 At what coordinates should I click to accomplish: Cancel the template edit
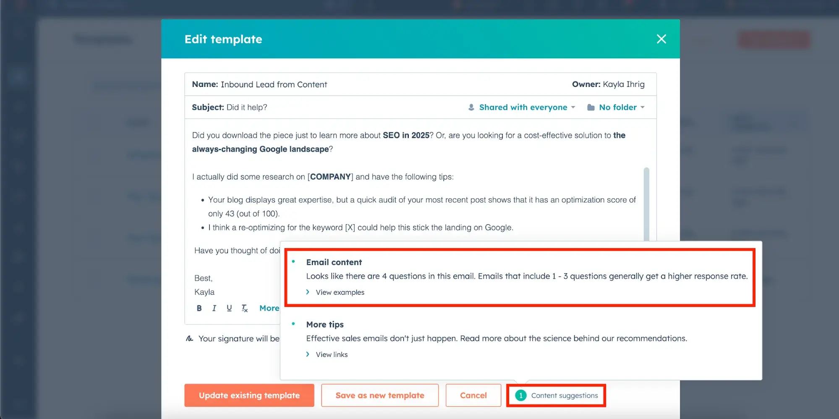tap(473, 395)
